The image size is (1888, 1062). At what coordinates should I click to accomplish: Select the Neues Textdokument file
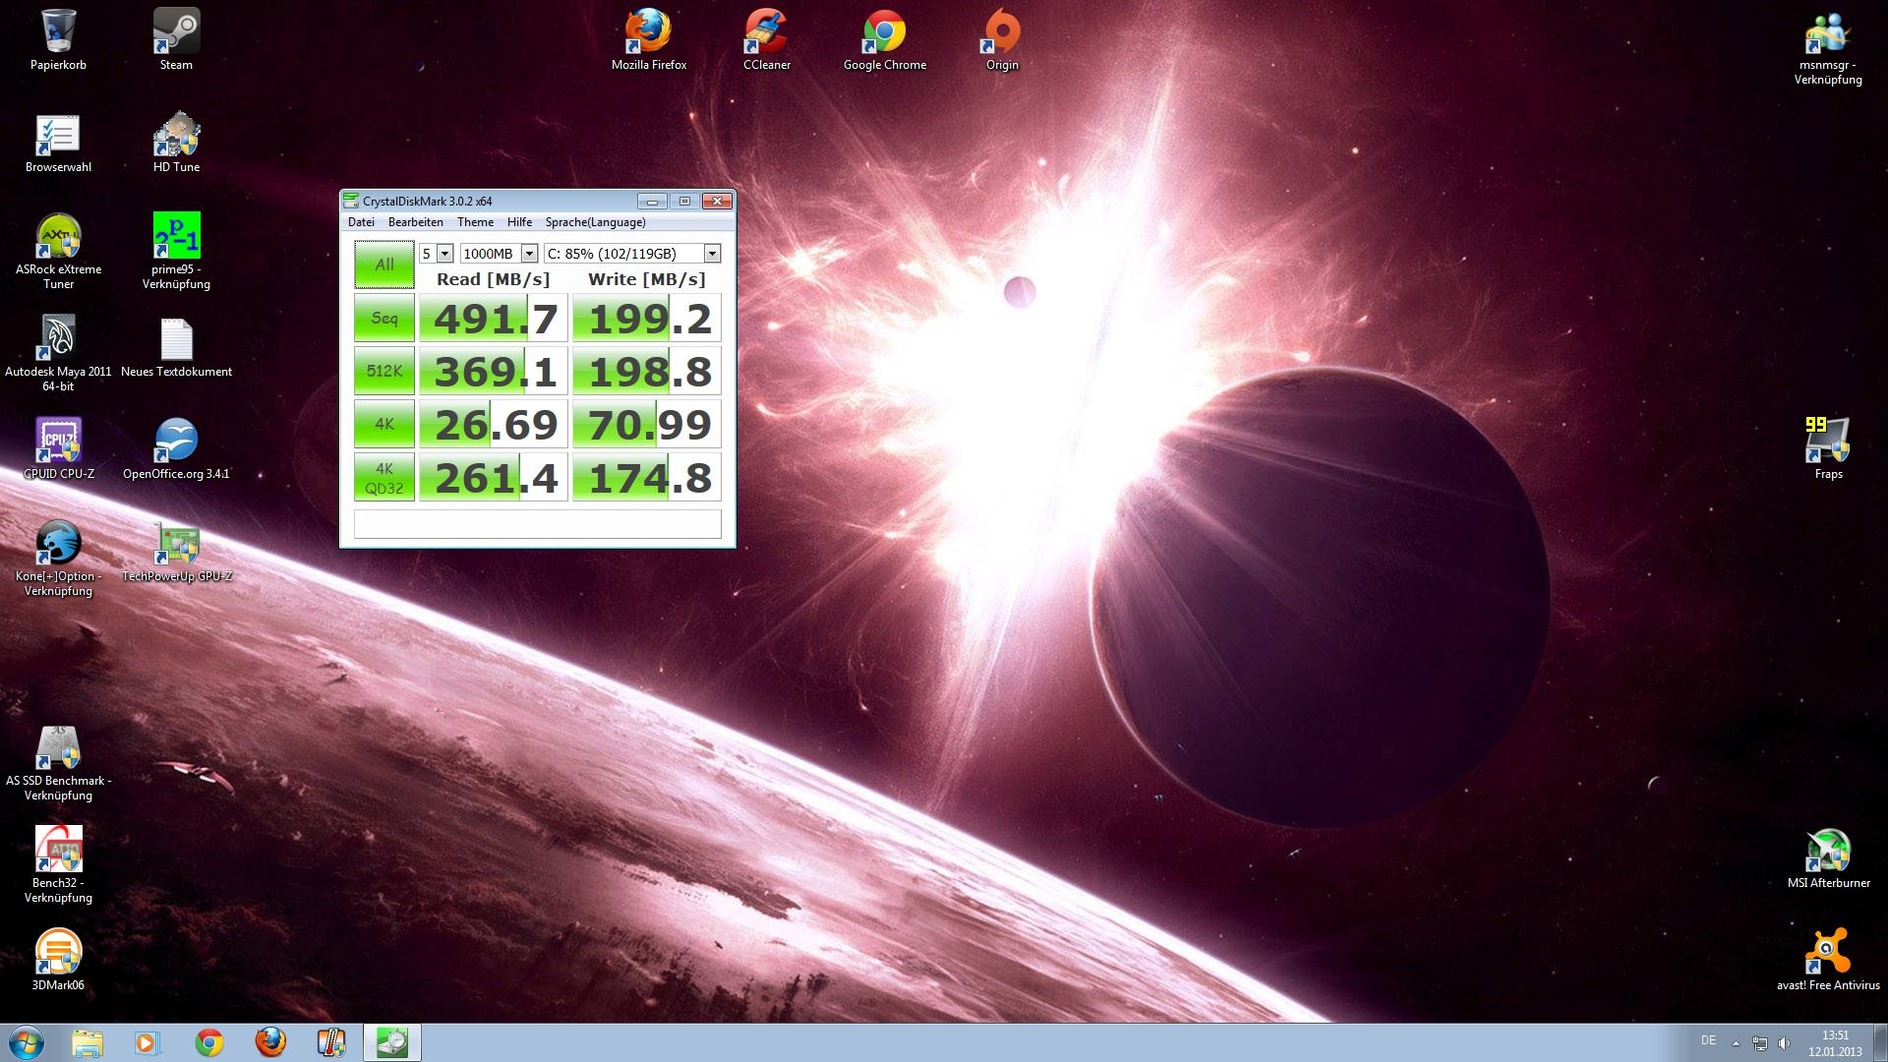(x=176, y=347)
